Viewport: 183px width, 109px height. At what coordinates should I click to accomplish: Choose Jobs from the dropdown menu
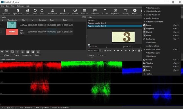161,70
